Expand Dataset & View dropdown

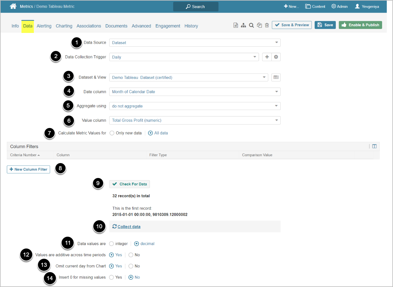click(x=189, y=77)
